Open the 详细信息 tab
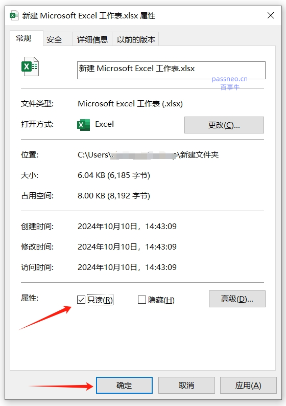This screenshot has height=406, width=286. point(92,39)
